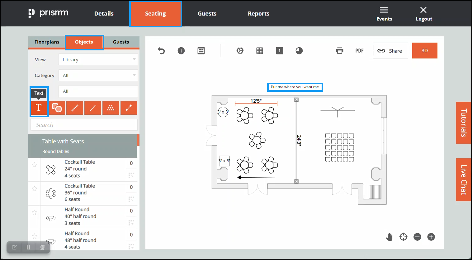The width and height of the screenshot is (472, 260).
Task: Open the Guests tab in top navigation
Action: point(207,13)
